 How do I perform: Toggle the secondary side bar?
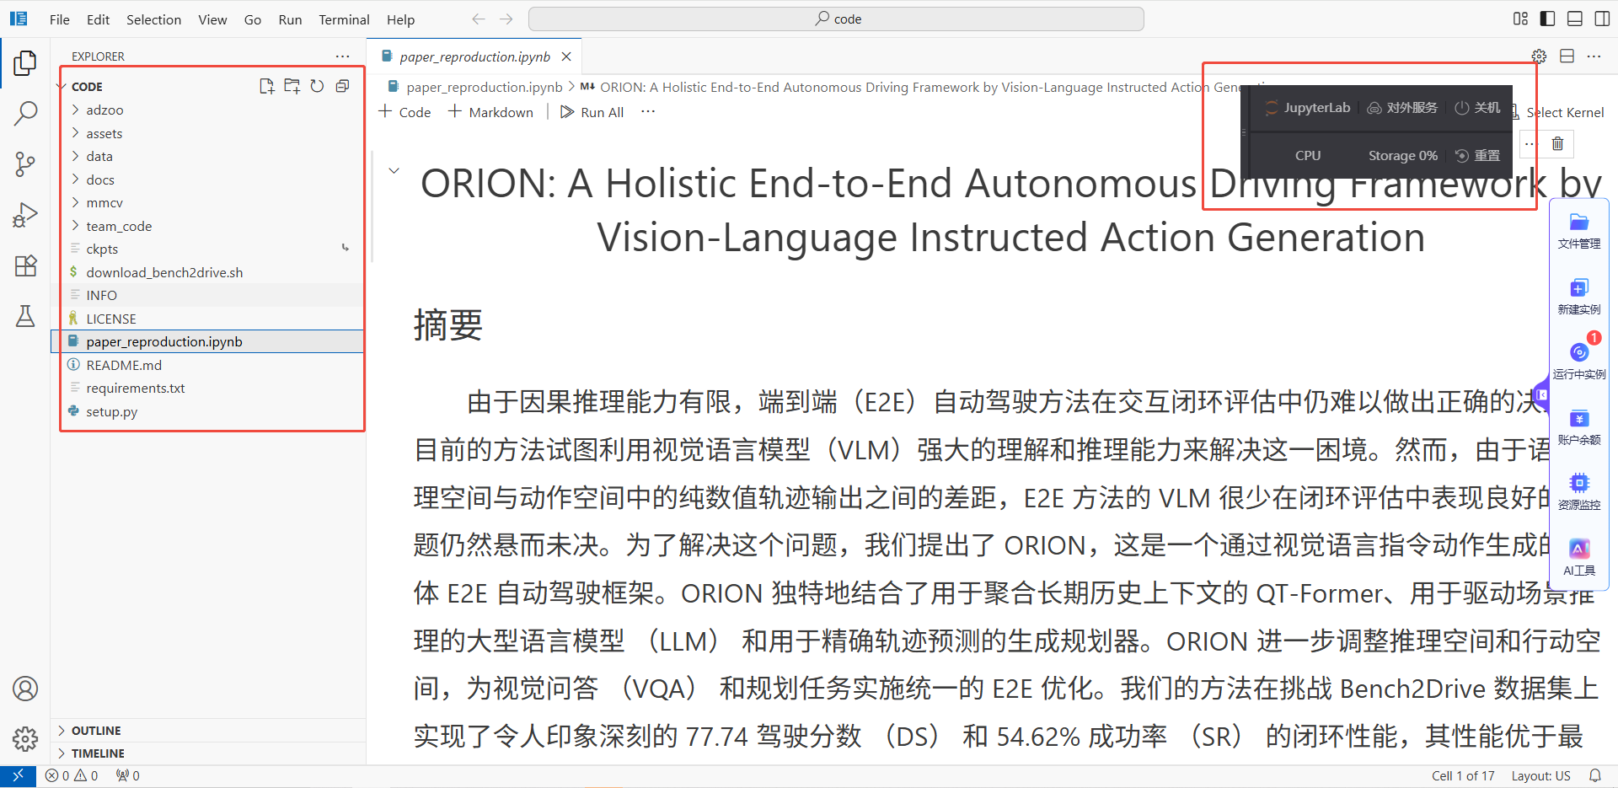coord(1602,19)
